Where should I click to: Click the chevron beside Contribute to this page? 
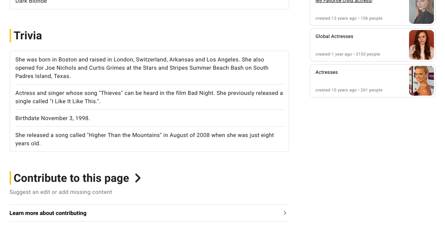(138, 178)
